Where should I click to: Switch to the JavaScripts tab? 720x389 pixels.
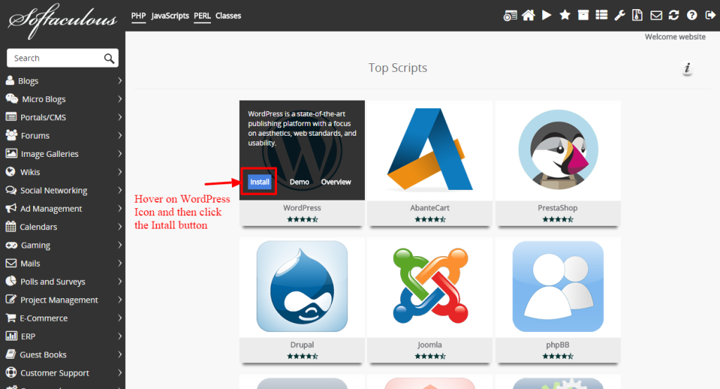[x=170, y=16]
